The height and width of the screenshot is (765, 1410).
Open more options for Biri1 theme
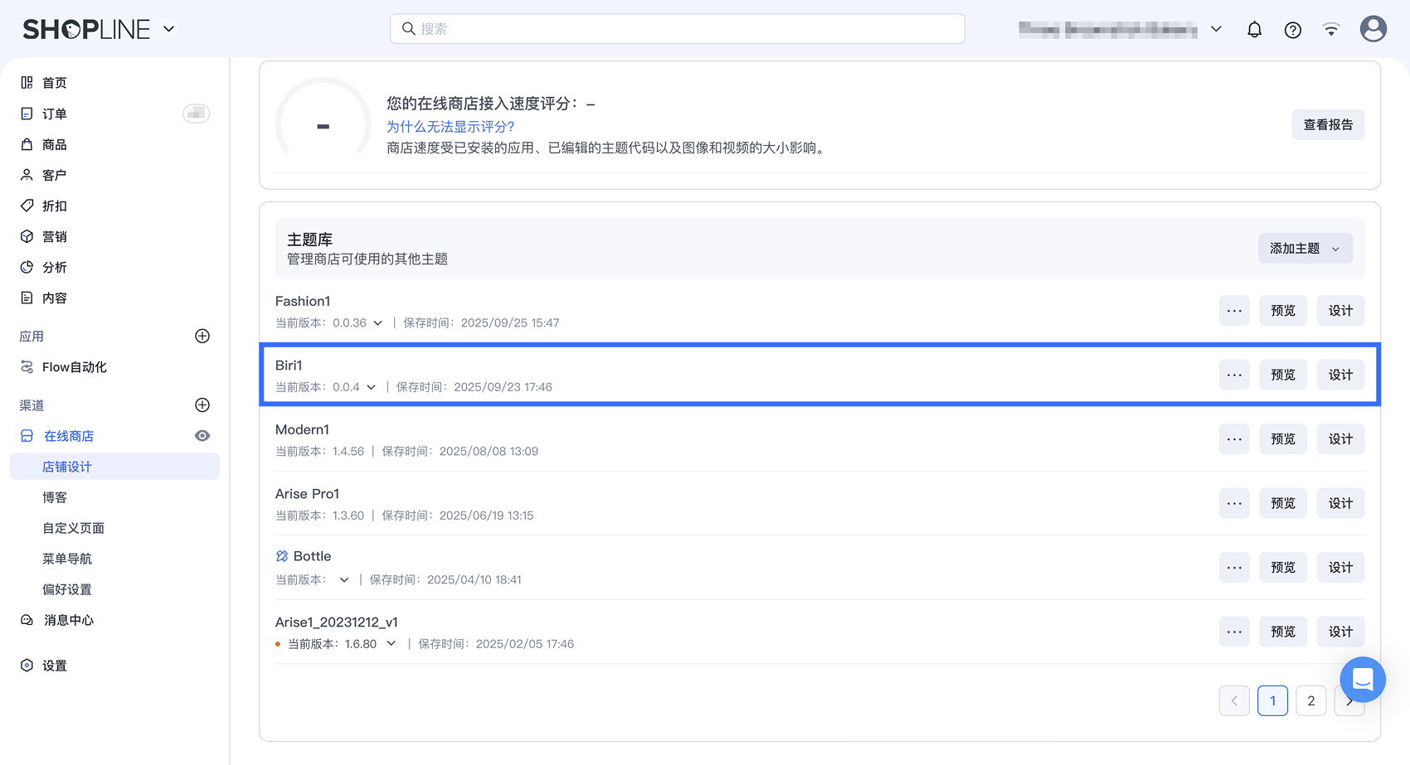click(1234, 375)
